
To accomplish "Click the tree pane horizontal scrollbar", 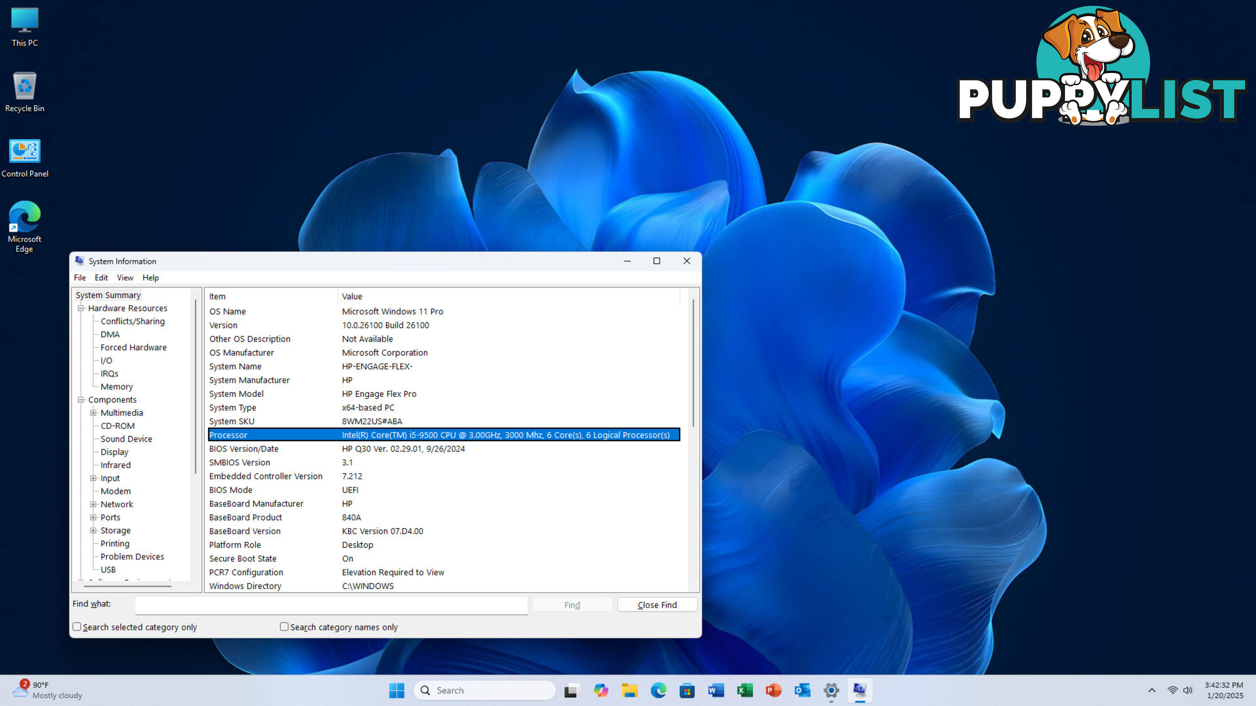I will [x=128, y=586].
